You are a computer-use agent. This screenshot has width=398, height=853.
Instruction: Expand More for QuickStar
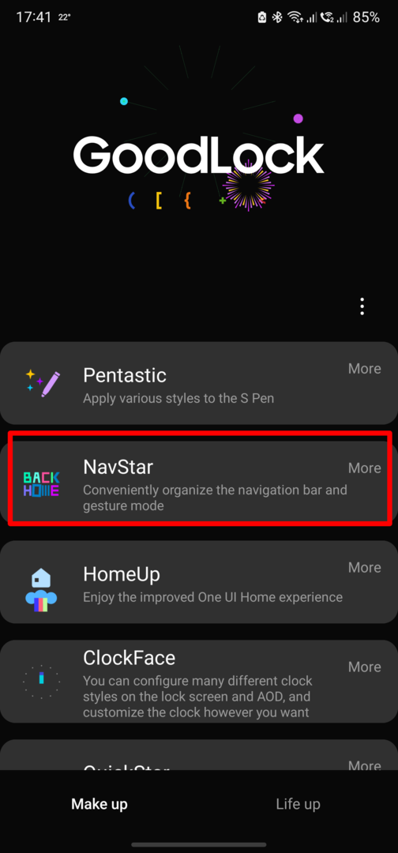(x=364, y=765)
